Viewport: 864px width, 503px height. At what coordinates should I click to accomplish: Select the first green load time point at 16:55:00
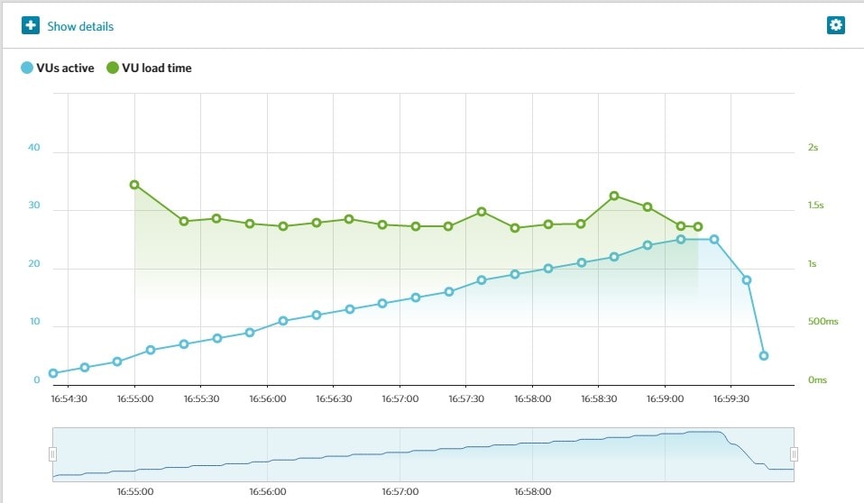point(134,185)
